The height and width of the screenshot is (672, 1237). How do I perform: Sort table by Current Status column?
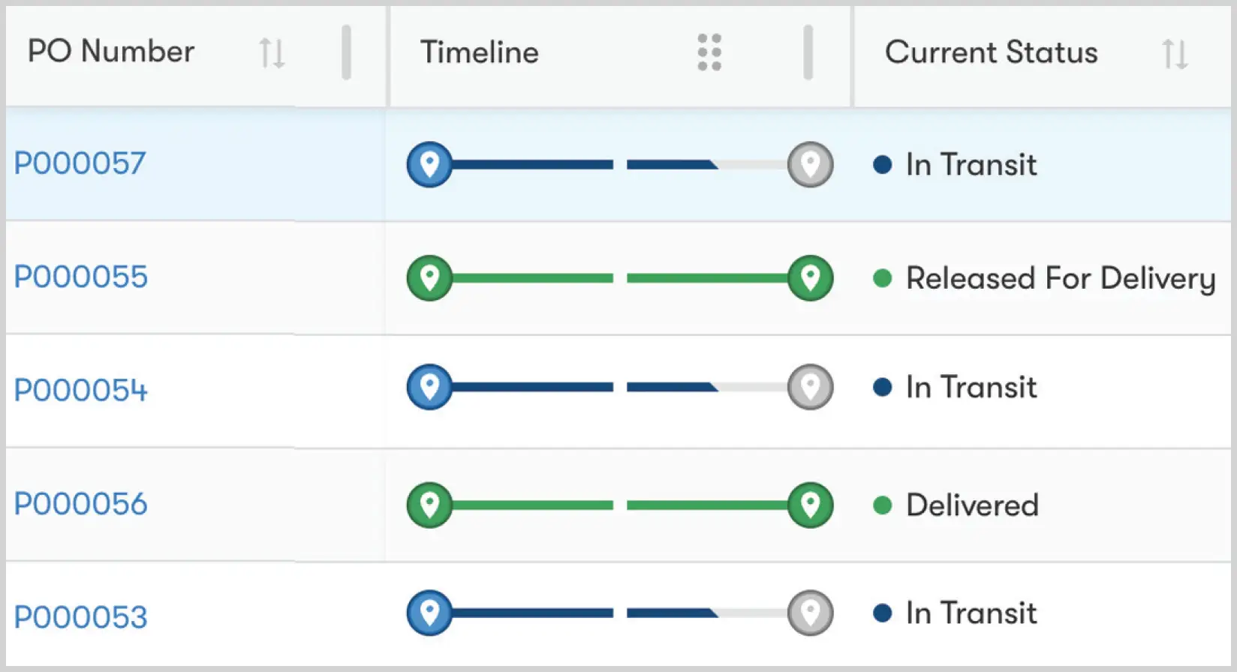[x=1175, y=53]
